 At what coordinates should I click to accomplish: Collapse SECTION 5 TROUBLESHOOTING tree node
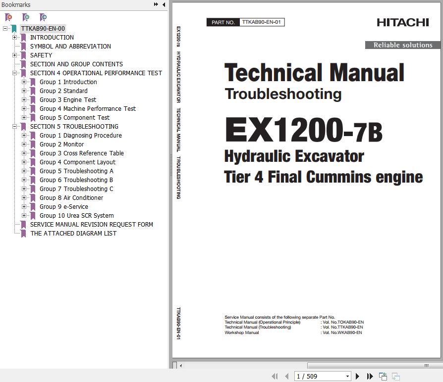[x=14, y=127]
